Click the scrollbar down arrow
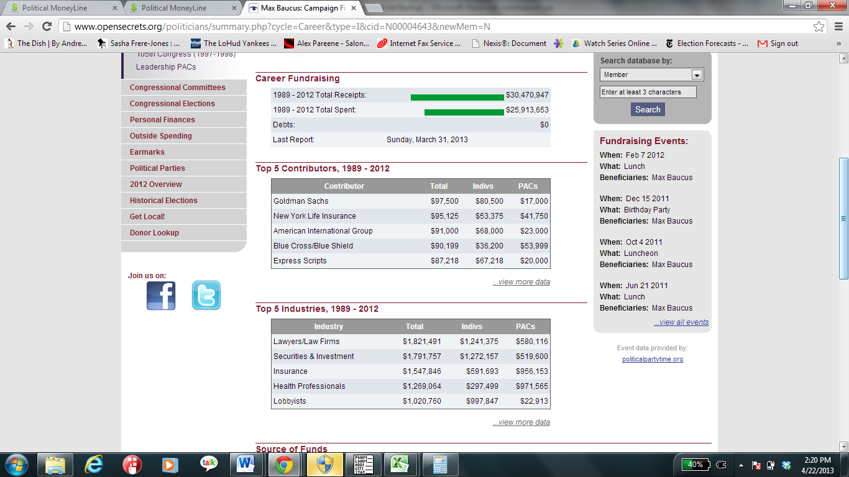Screen dimensions: 849x477 tap(843, 447)
